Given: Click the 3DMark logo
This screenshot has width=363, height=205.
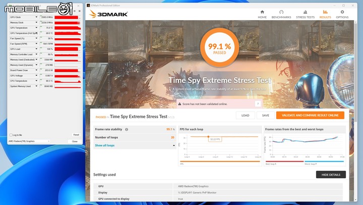Looking at the screenshot, I should 108,14.
